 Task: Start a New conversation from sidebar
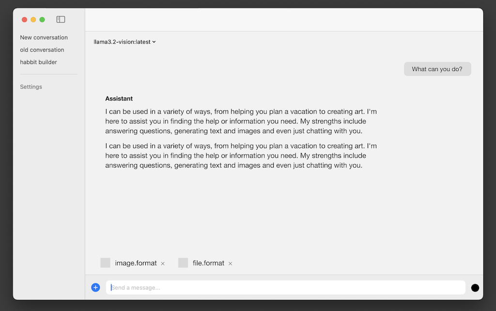(x=44, y=38)
